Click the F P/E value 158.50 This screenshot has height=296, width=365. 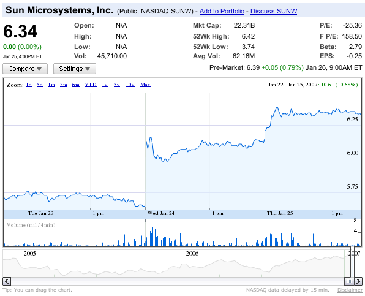coord(352,36)
